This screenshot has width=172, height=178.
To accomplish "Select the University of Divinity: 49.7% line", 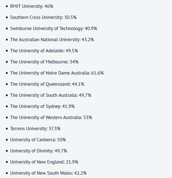I will (x=39, y=151).
